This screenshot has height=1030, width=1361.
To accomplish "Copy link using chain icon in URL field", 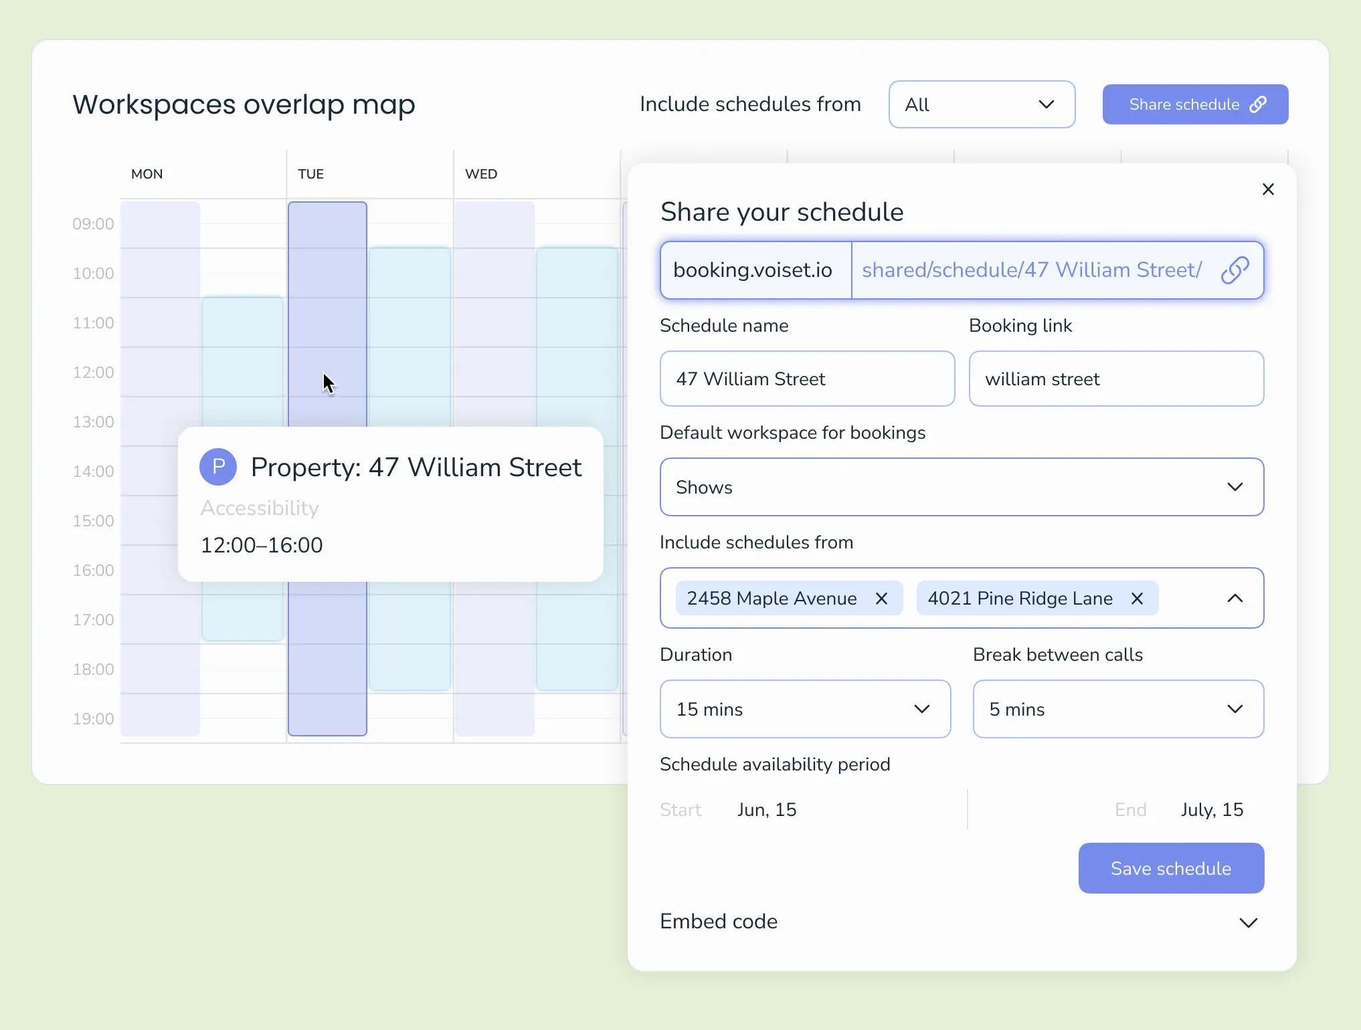I will click(1236, 270).
